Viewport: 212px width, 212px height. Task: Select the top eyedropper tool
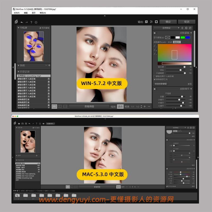pos(155,46)
